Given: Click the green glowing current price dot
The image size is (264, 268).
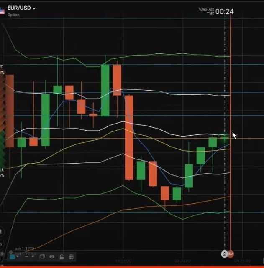Looking at the screenshot, I should click(224, 138).
